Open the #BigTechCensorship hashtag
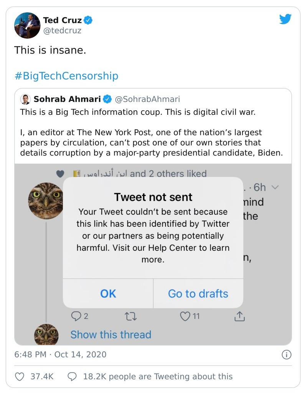307x397 pixels. click(x=66, y=76)
